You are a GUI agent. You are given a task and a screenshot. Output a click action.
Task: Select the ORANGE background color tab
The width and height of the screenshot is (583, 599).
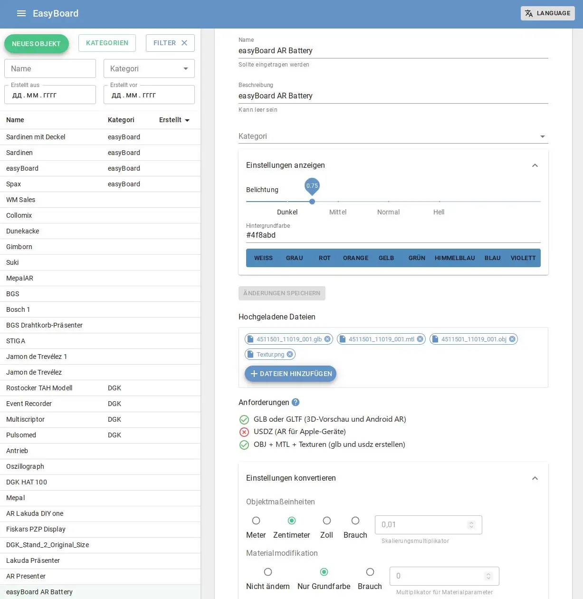[355, 258]
